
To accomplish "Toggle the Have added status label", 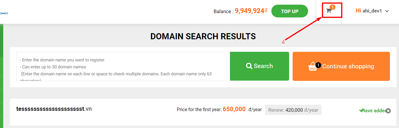I will [x=374, y=111].
